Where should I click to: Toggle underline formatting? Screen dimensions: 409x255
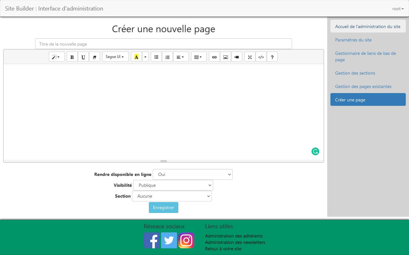pos(83,57)
